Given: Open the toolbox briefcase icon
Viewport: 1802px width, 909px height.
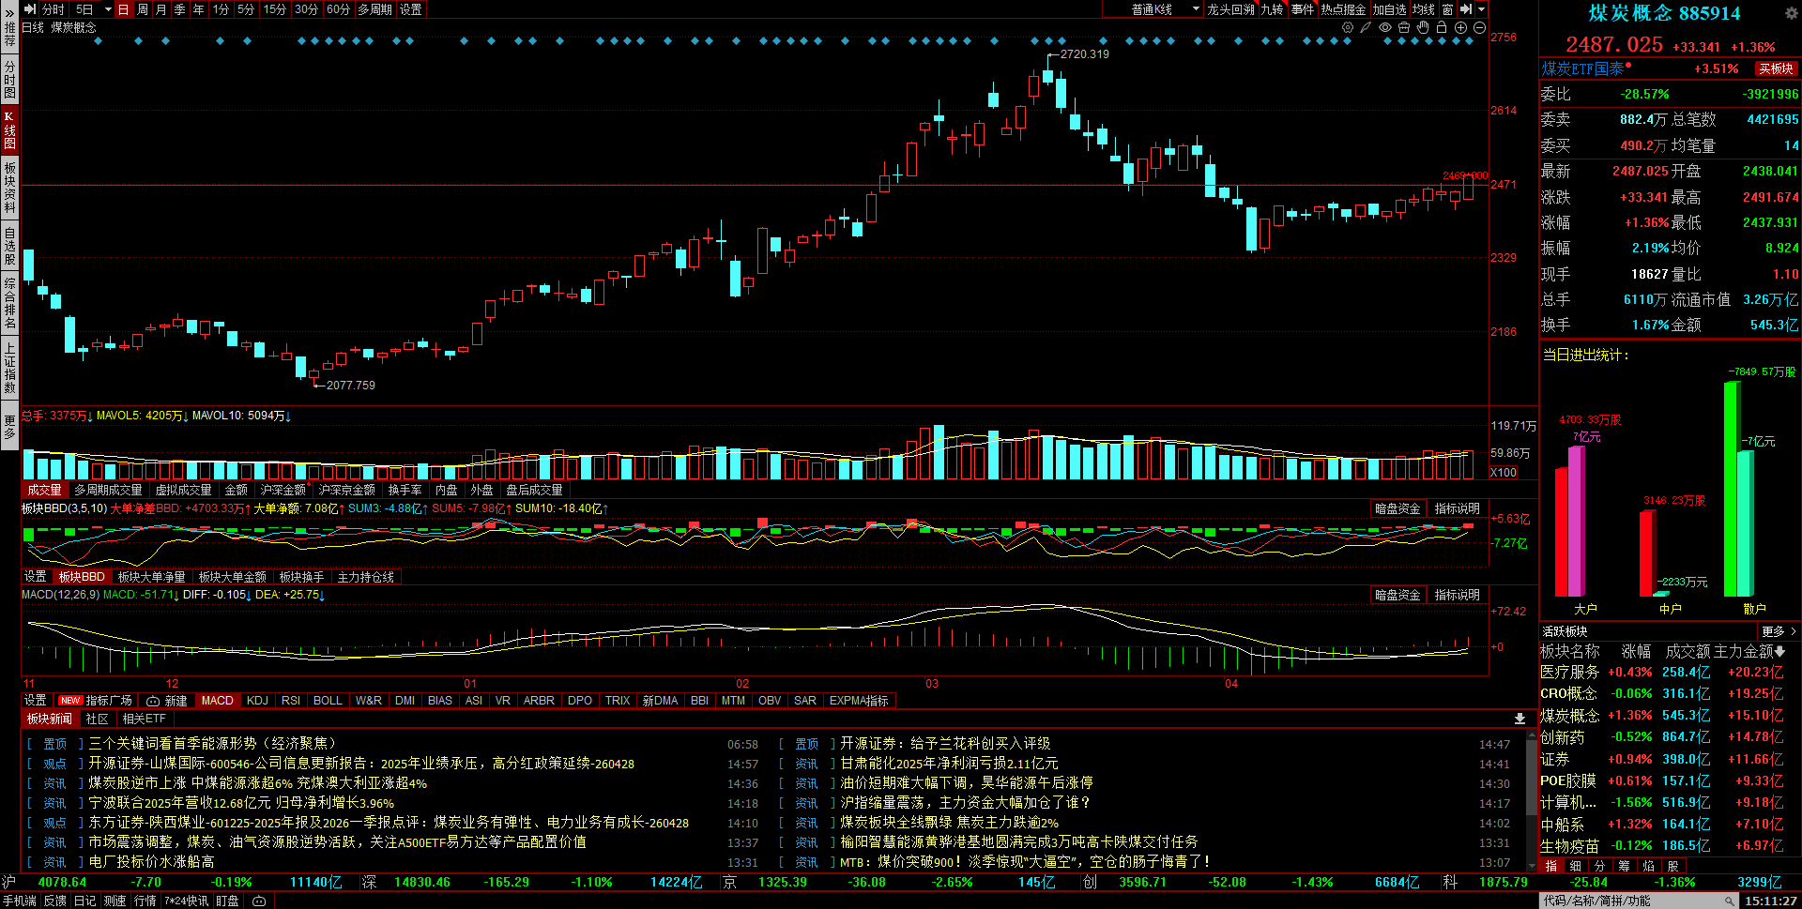Looking at the screenshot, I should (x=1404, y=27).
